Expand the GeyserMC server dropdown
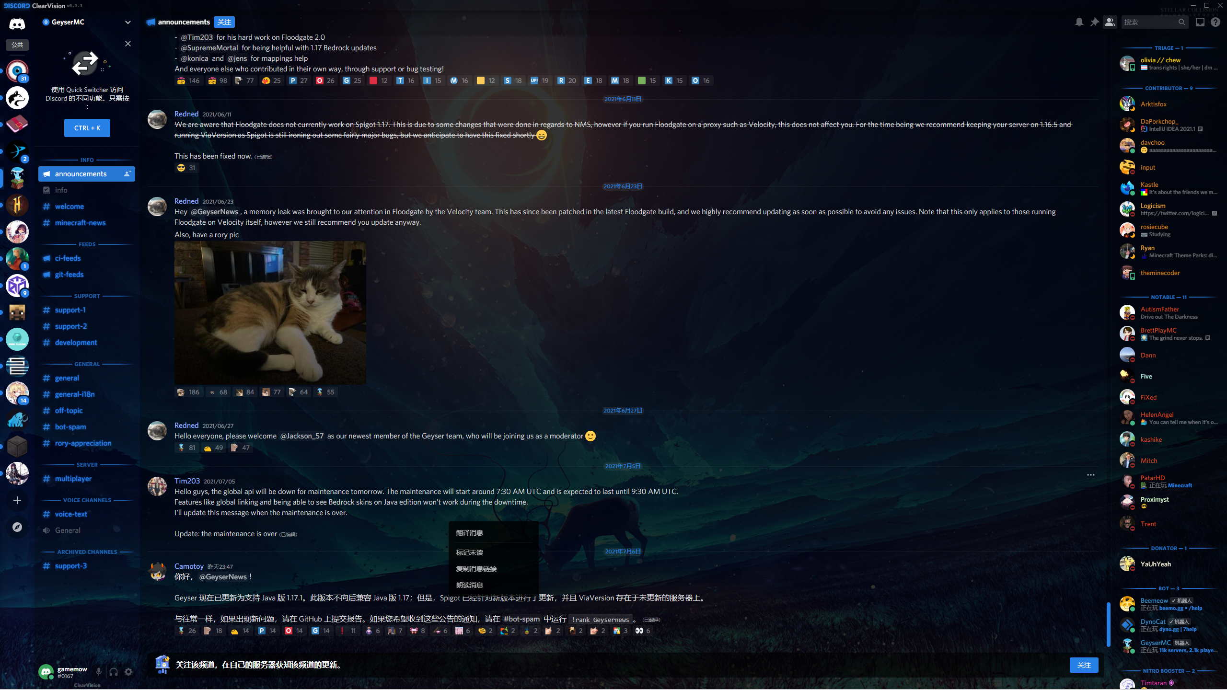 click(x=127, y=22)
